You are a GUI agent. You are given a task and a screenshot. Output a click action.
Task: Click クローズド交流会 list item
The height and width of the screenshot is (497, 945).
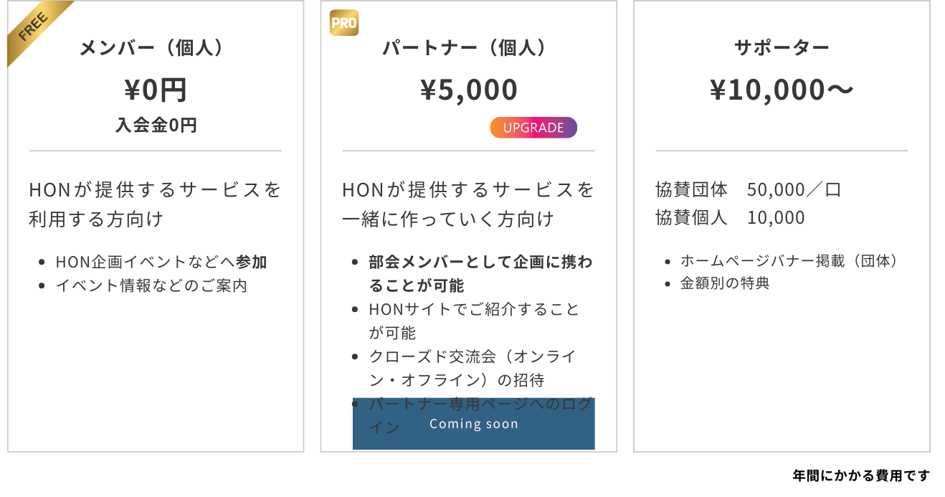click(x=473, y=368)
